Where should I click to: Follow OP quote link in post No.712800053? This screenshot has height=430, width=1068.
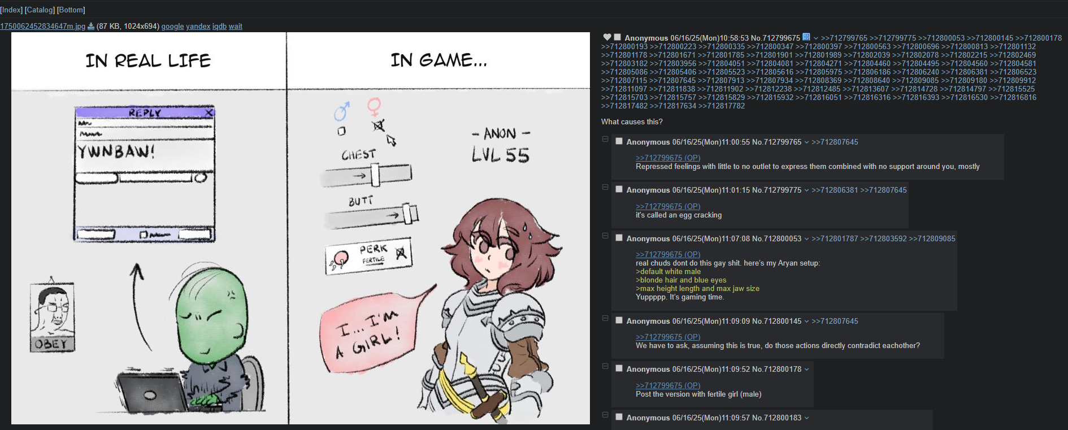668,255
